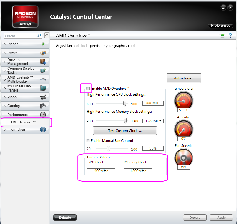237x224 pixels.
Task: Click the Performance gauge icon
Action: (43, 115)
